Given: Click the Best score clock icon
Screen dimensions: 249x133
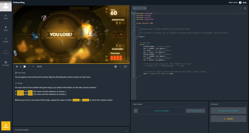Looking at the screenshot, I should click(x=240, y=3).
